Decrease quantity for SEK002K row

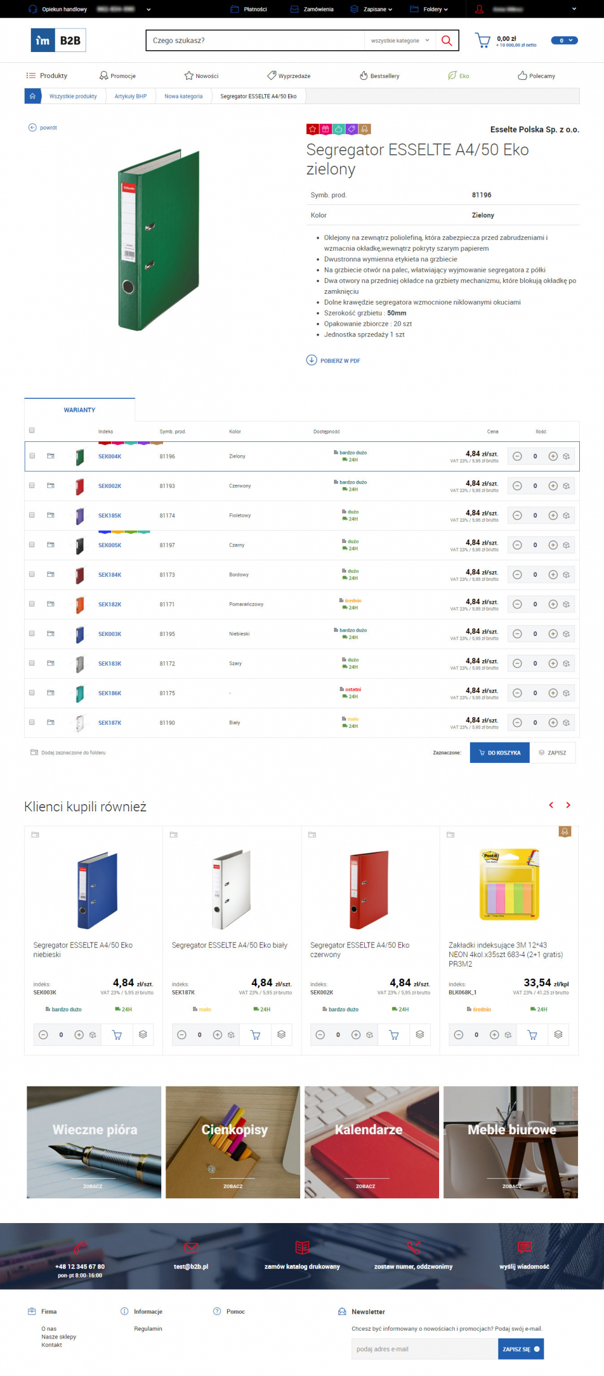point(517,486)
